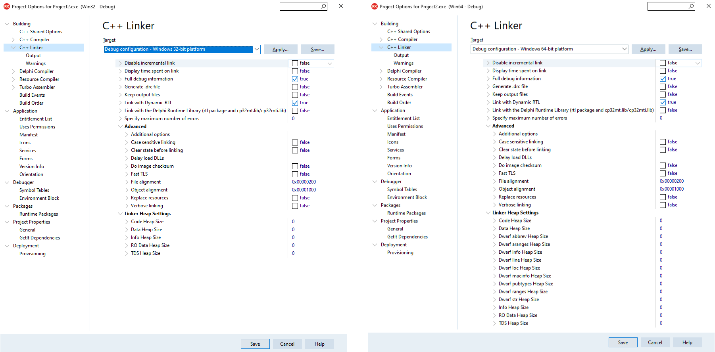Screen dimensions: 715x352
Task: Open Build Events page in Win64 tree
Action: (x=400, y=95)
